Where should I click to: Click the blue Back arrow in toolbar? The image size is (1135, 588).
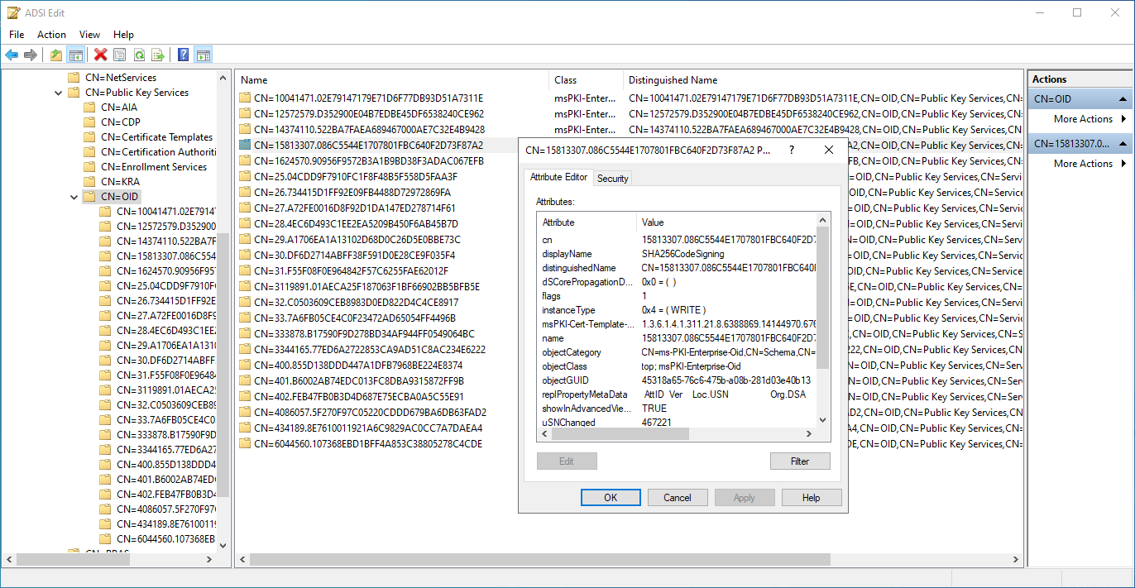(12, 55)
